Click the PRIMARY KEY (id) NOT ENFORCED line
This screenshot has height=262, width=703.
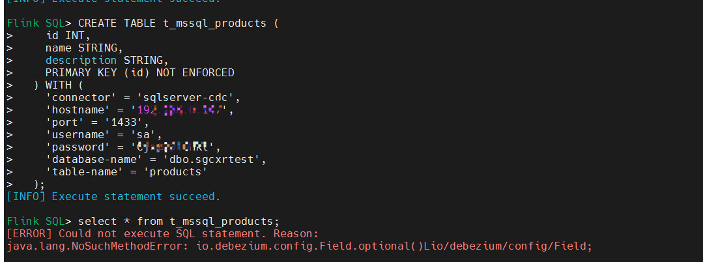pyautogui.click(x=140, y=73)
